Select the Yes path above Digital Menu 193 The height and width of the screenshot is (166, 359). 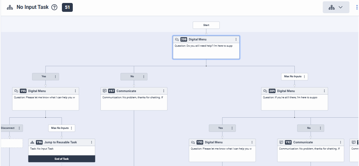[220, 128]
